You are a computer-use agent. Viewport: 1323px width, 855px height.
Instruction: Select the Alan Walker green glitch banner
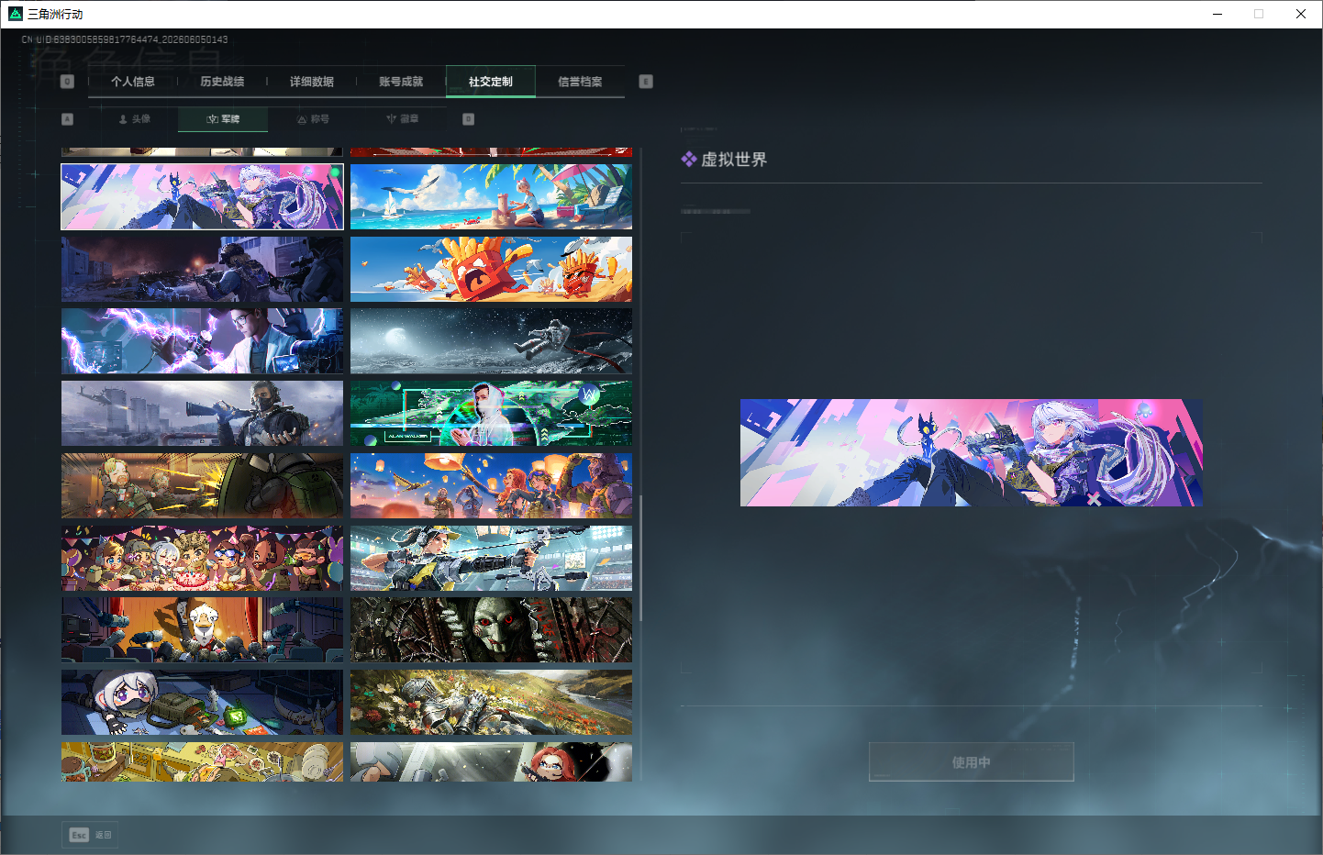tap(491, 414)
